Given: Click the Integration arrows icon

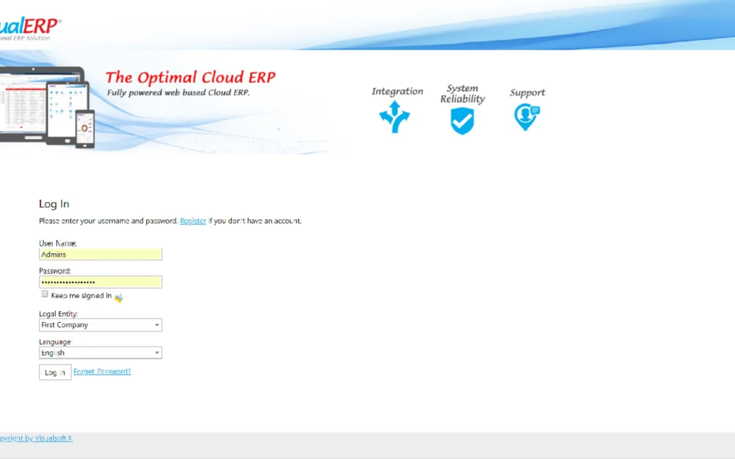Looking at the screenshot, I should pyautogui.click(x=394, y=117).
